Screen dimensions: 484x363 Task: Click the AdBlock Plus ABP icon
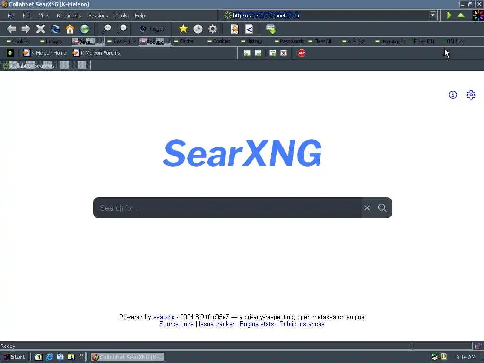pos(302,53)
